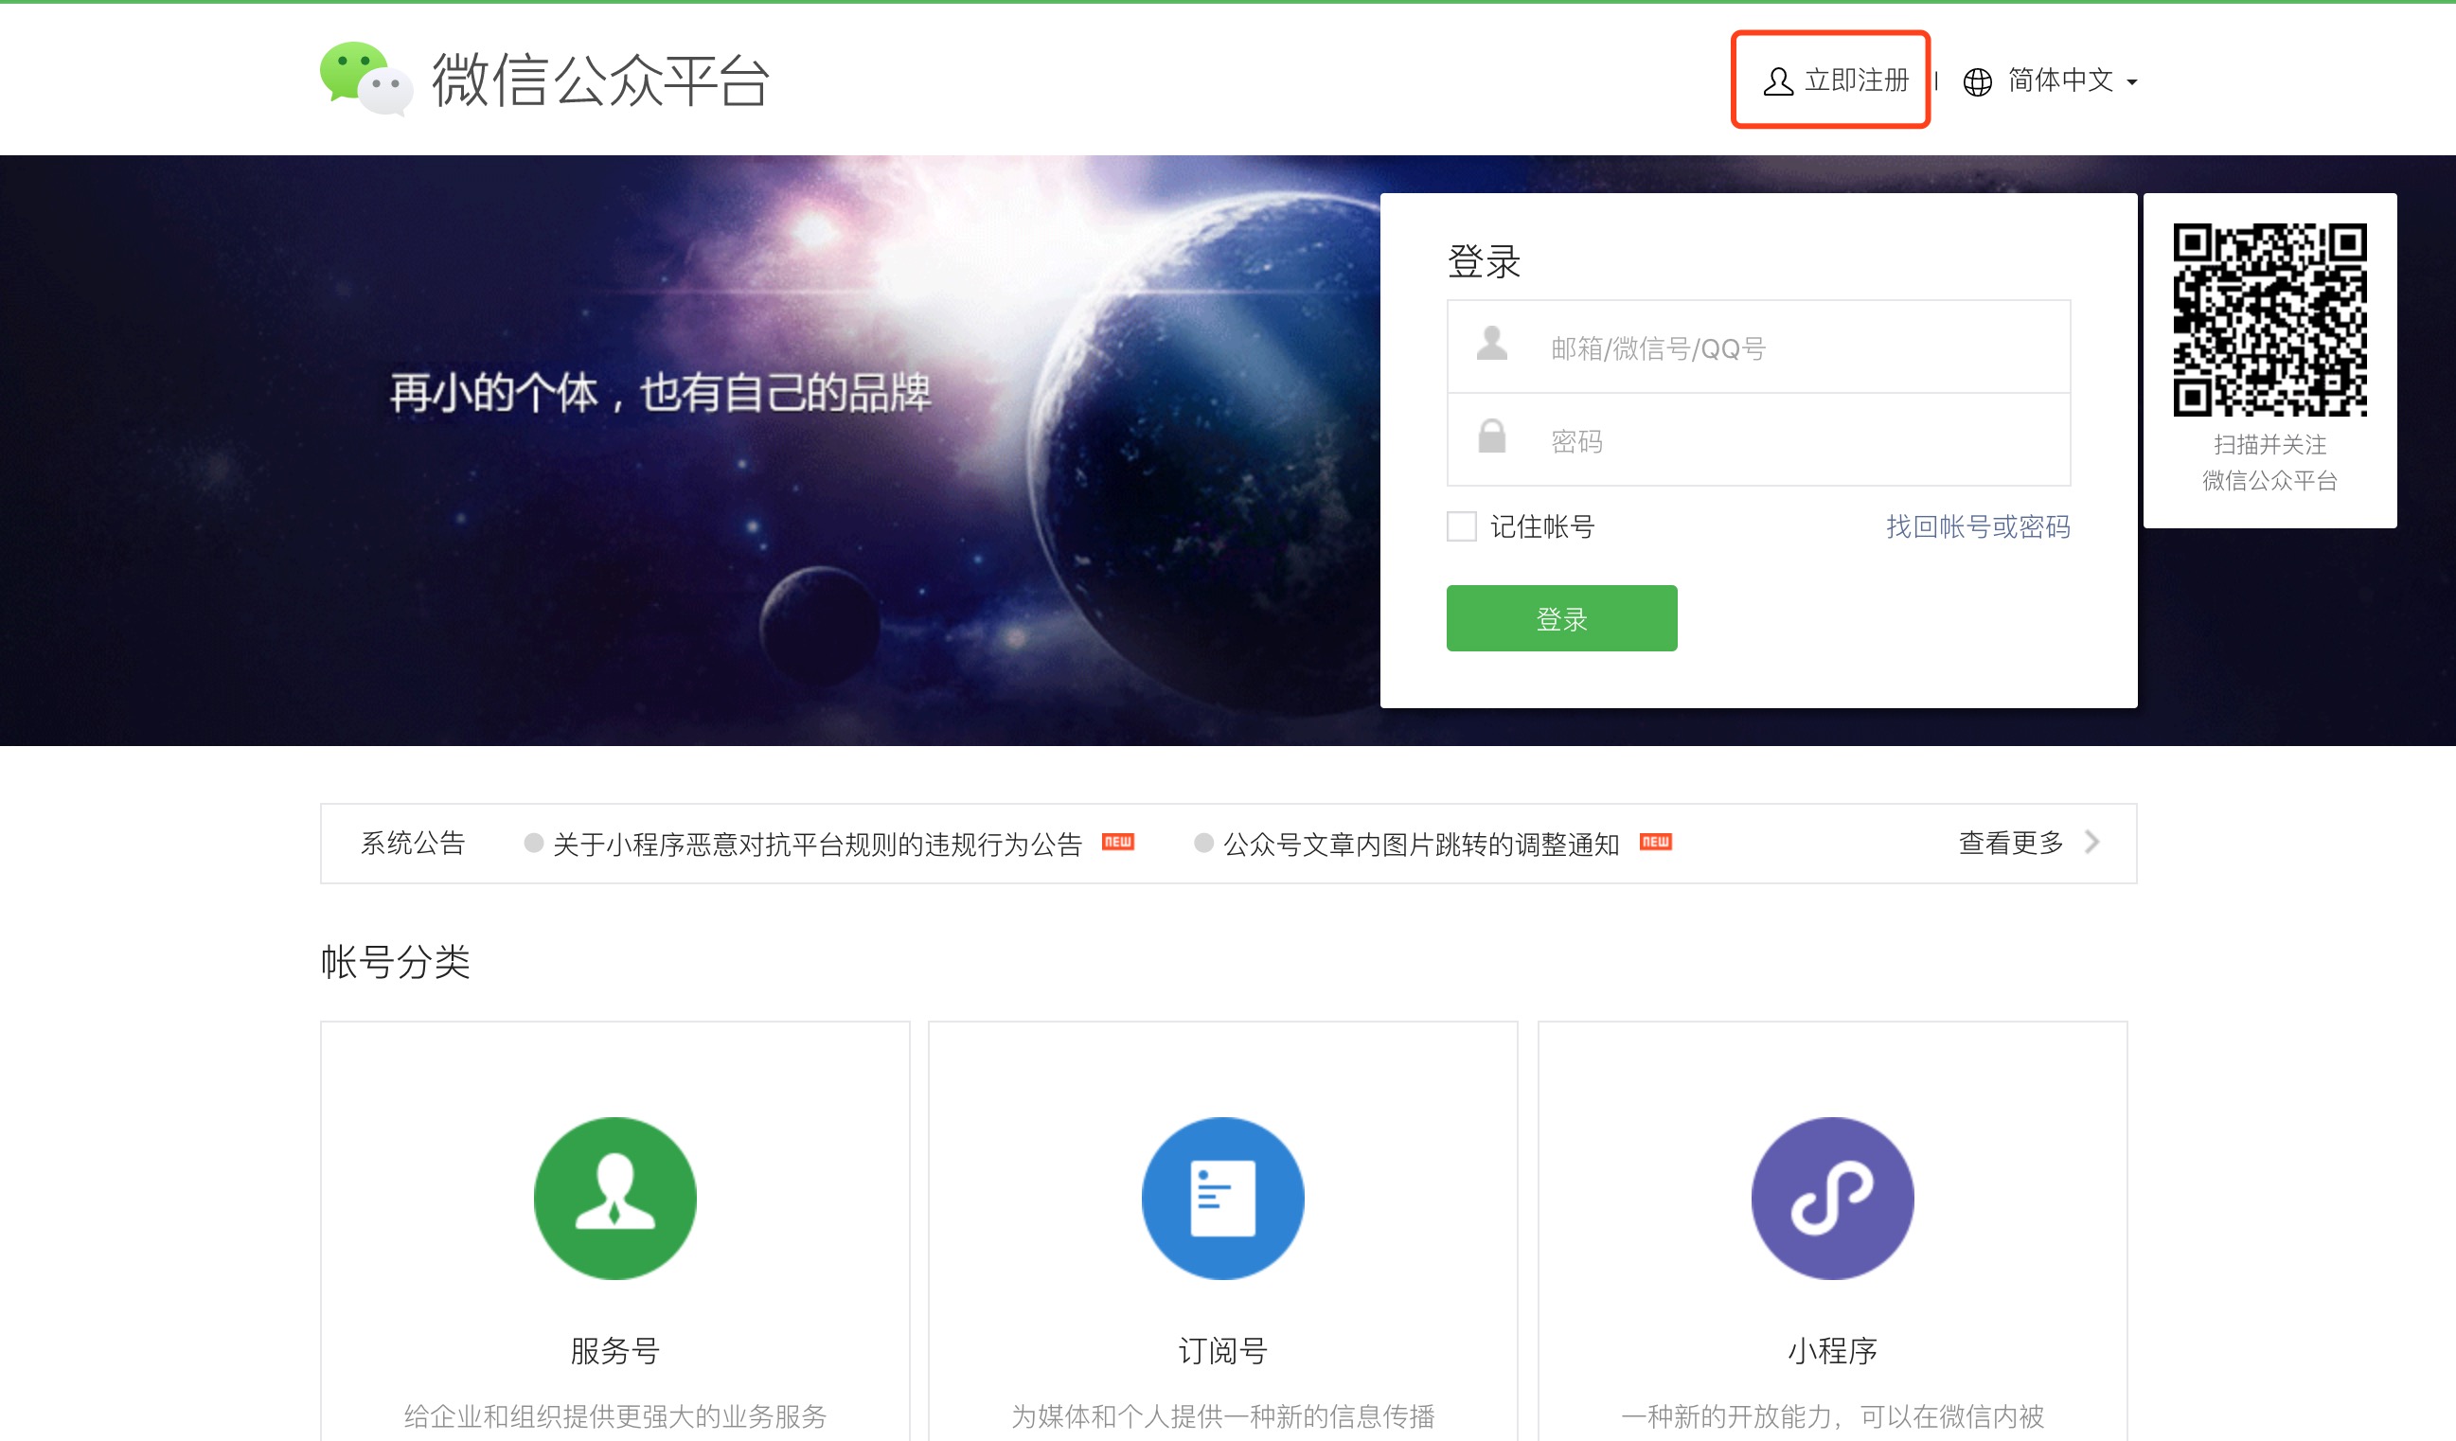Click the 系统公告 label
Viewport: 2456px width, 1441px height.
[x=413, y=843]
